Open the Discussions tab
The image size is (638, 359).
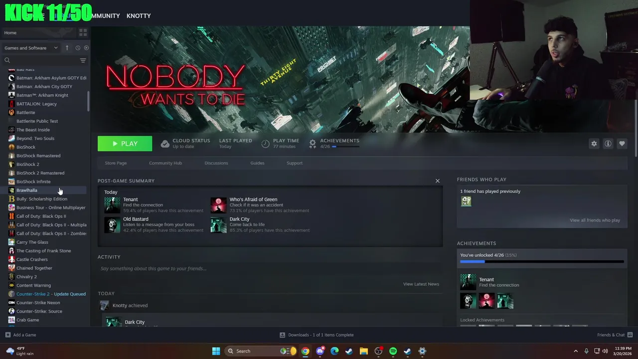tap(216, 163)
